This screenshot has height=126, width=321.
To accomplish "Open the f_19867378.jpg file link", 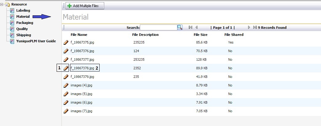I will (82, 68).
